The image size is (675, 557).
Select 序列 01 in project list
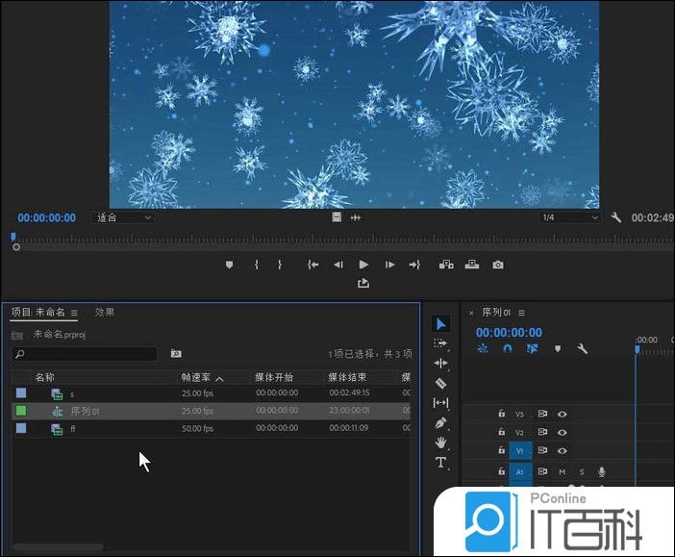pyautogui.click(x=85, y=411)
